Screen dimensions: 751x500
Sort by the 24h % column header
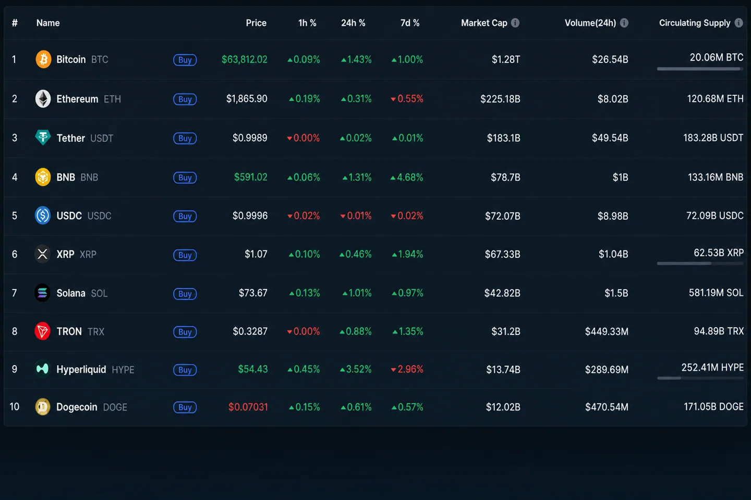click(x=353, y=23)
